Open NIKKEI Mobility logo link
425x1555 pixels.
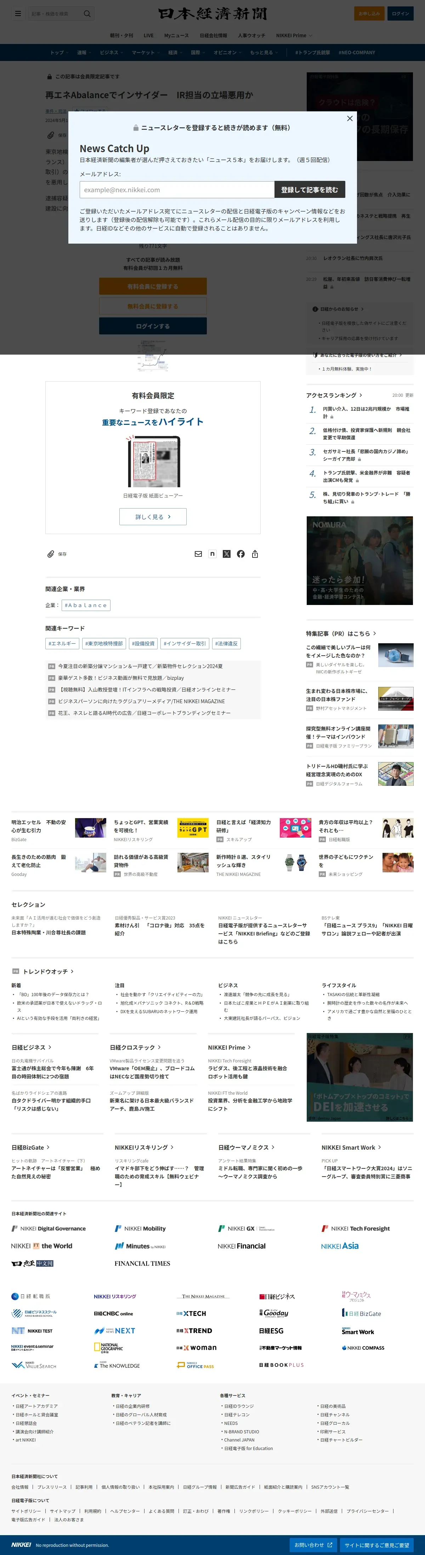click(x=140, y=1228)
